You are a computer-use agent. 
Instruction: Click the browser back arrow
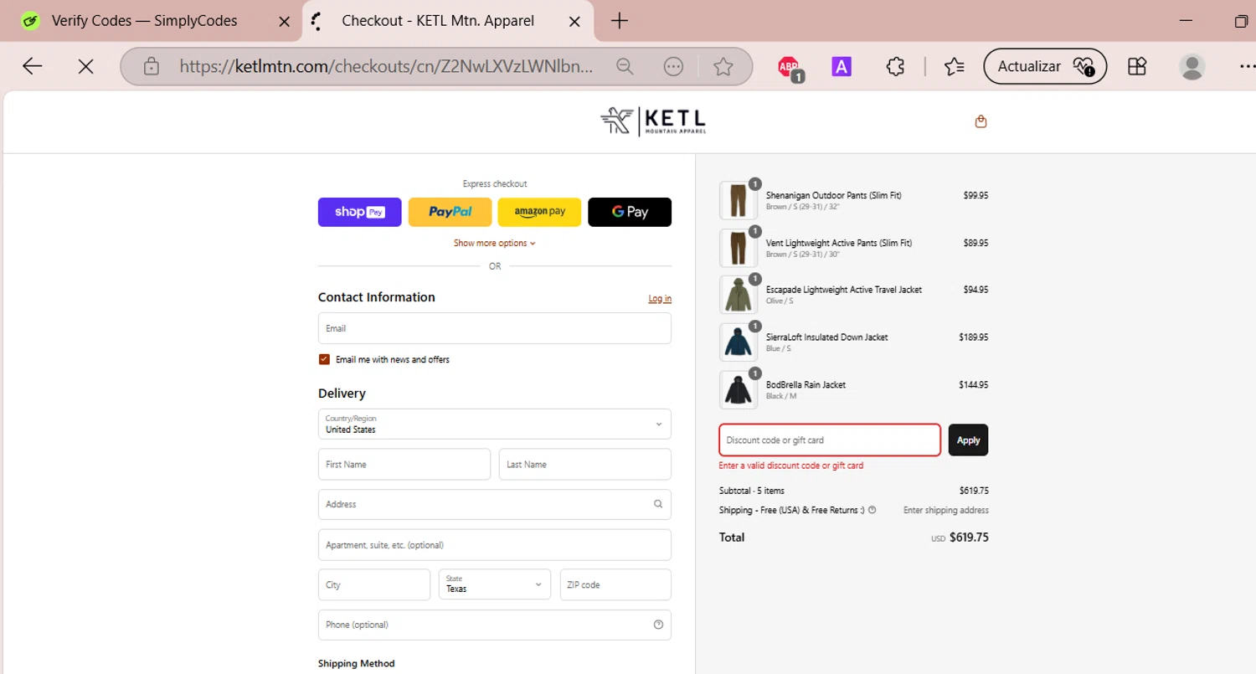(33, 66)
